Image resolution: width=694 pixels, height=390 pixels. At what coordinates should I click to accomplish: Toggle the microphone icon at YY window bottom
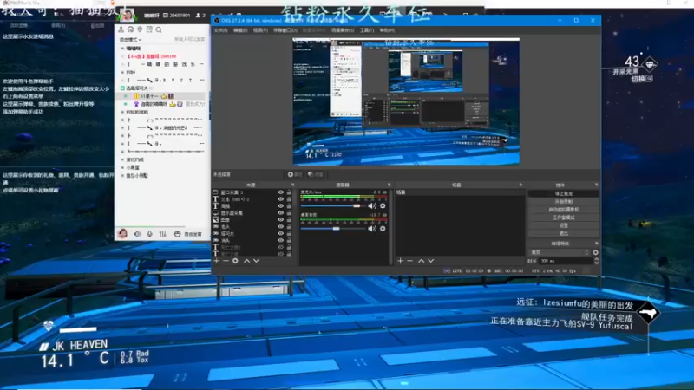pos(149,234)
